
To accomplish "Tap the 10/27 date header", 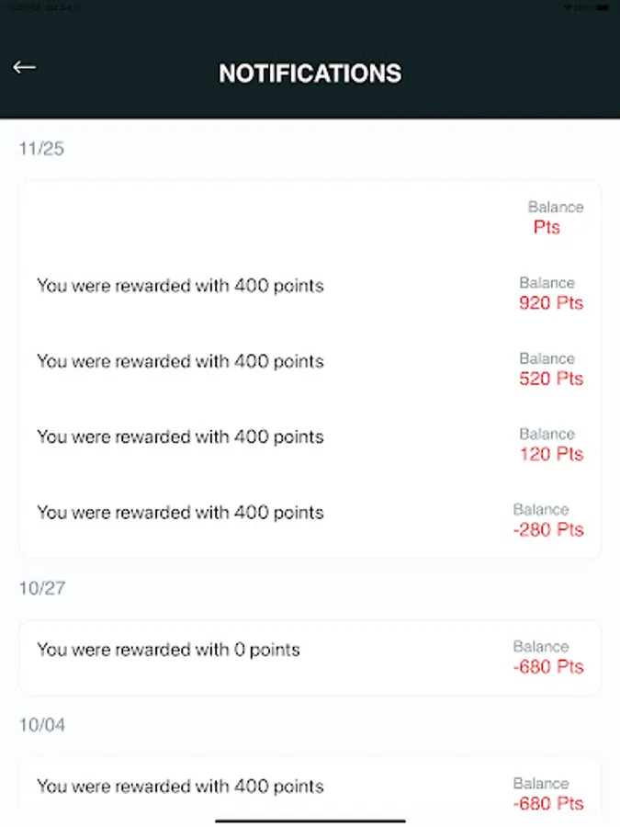I will (x=42, y=588).
